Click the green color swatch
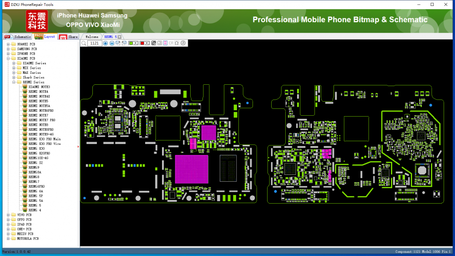The width and height of the screenshot is (455, 256). [131, 43]
